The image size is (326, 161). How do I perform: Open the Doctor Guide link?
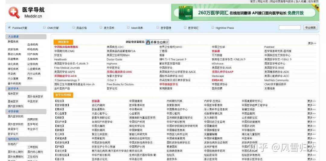tap(114, 60)
